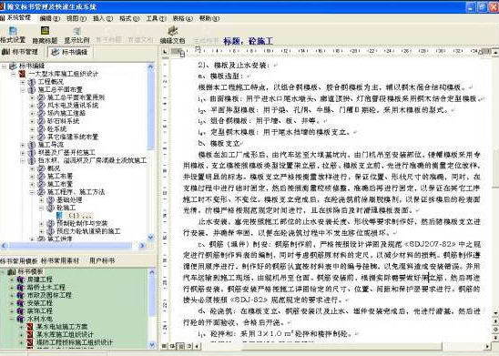
Task: Switch to the 标书编辑 tab
Action: [x=70, y=52]
